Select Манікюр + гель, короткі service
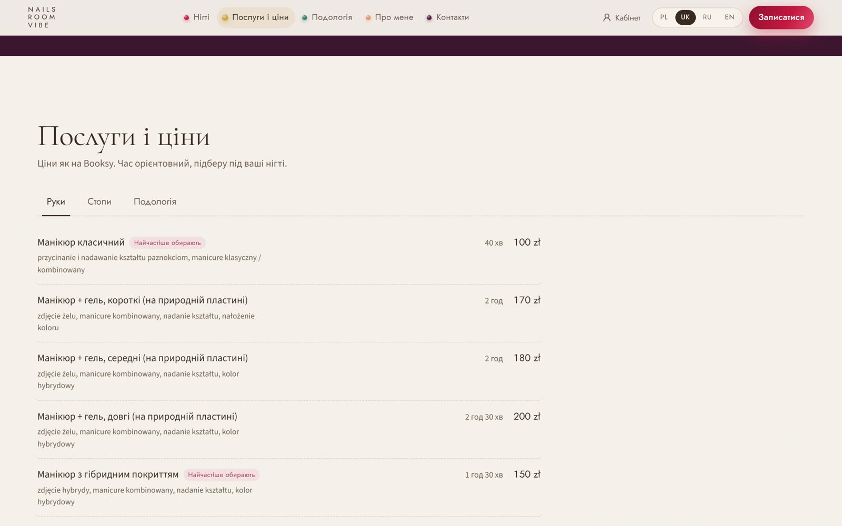Viewport: 842px width, 526px height. point(142,300)
